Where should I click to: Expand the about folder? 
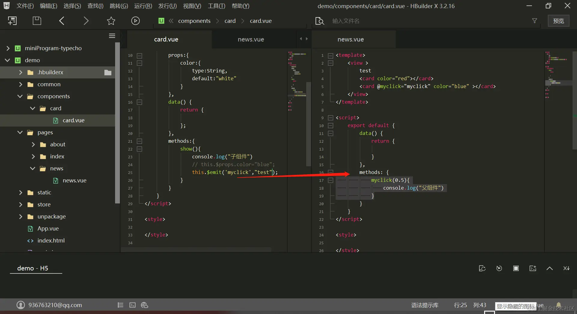pyautogui.click(x=33, y=145)
